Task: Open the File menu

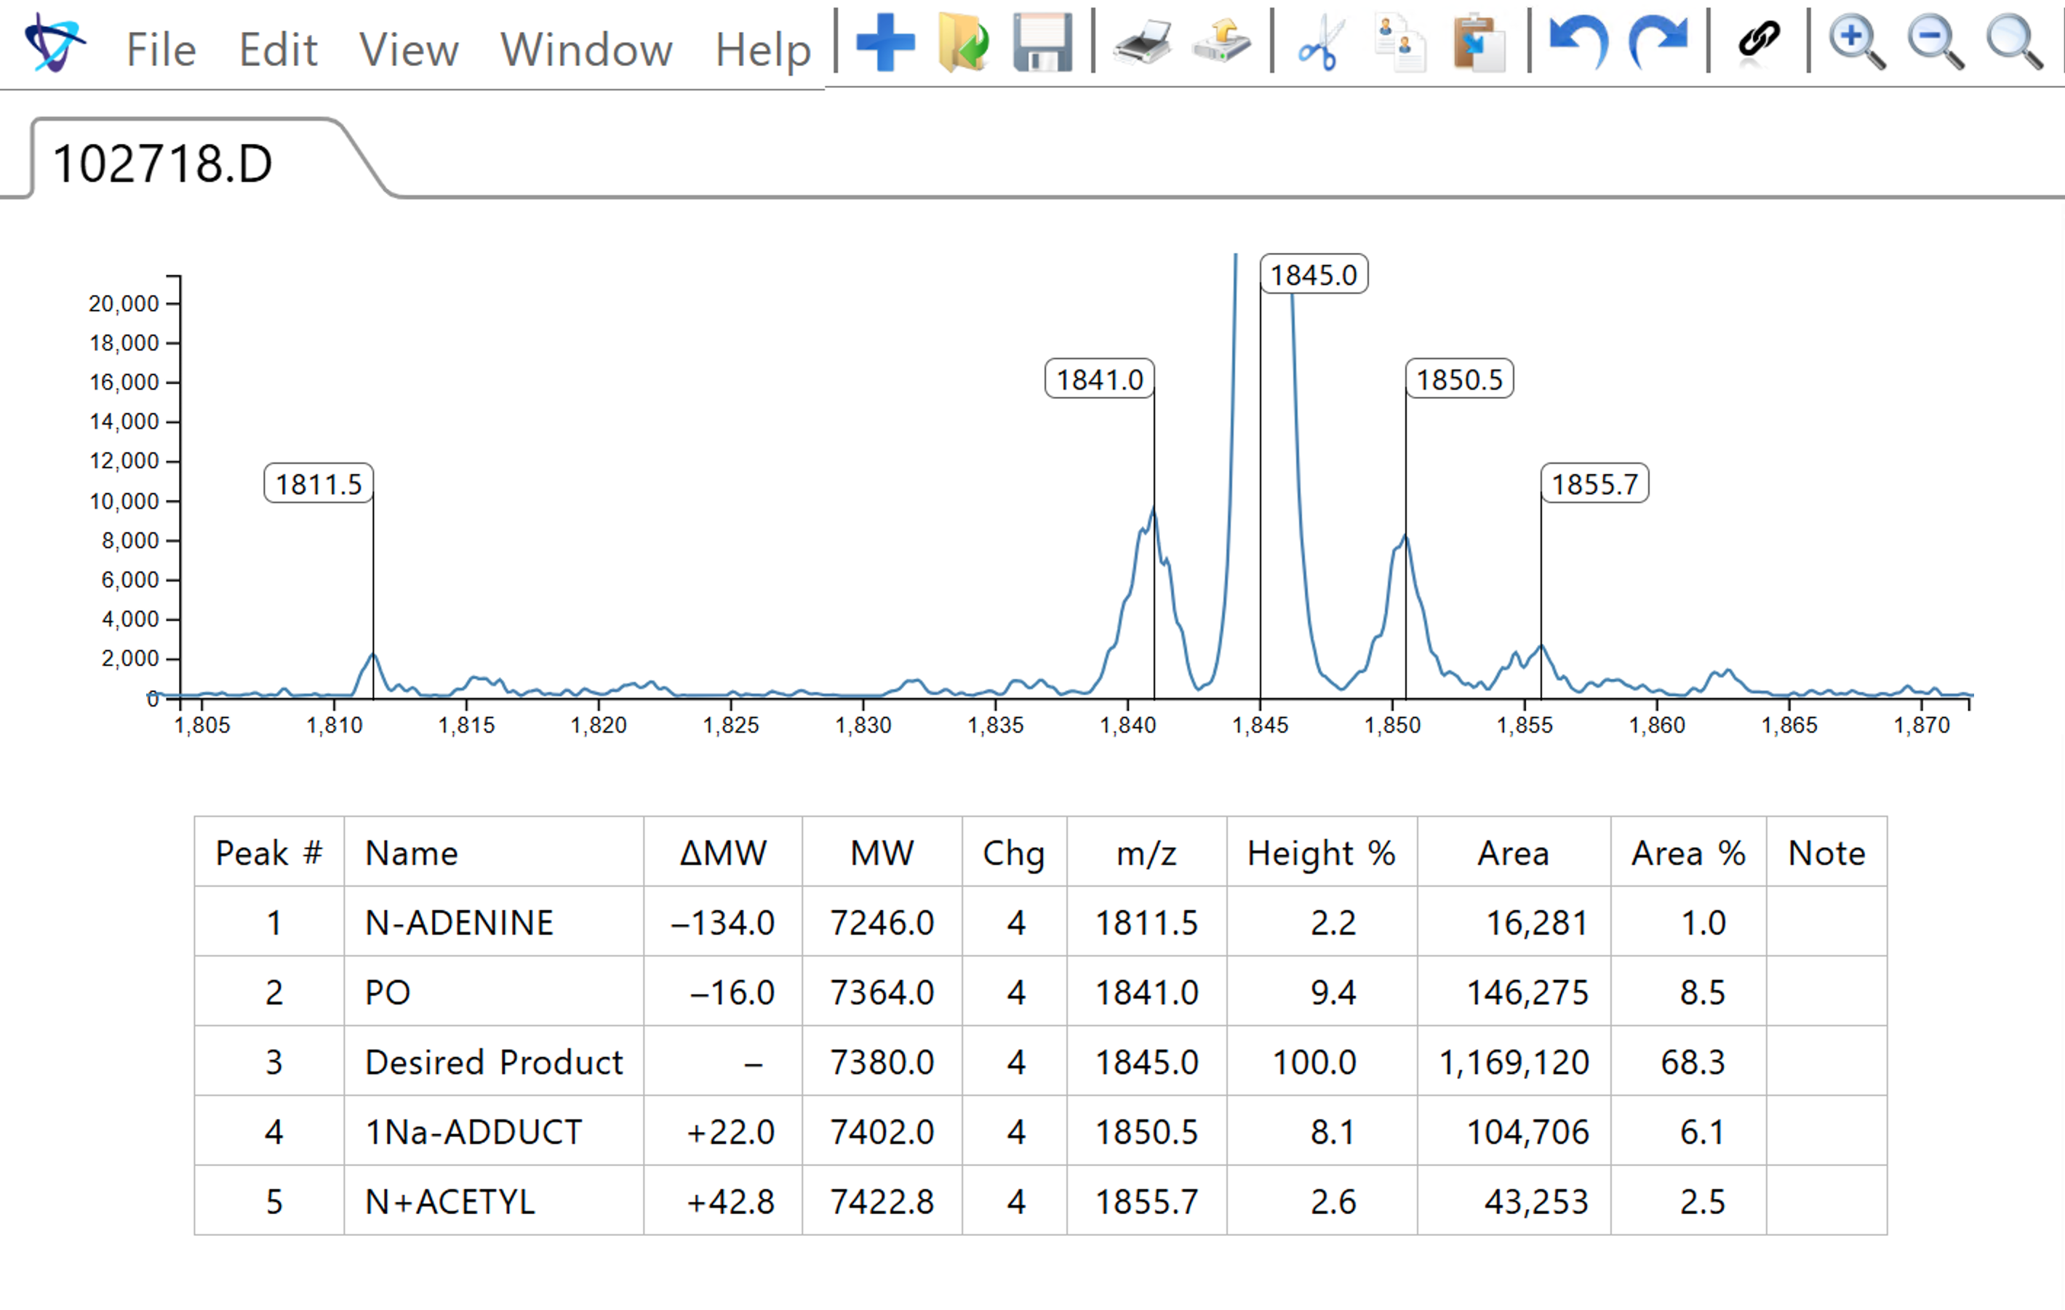Action: point(161,49)
